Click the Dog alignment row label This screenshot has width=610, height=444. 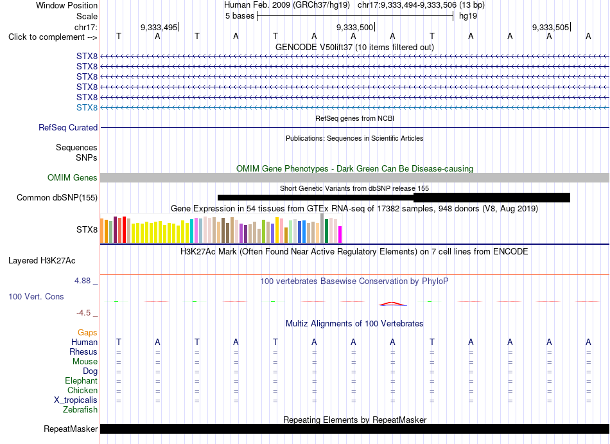click(x=90, y=371)
